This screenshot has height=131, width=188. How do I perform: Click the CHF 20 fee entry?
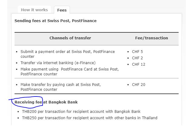(139, 85)
